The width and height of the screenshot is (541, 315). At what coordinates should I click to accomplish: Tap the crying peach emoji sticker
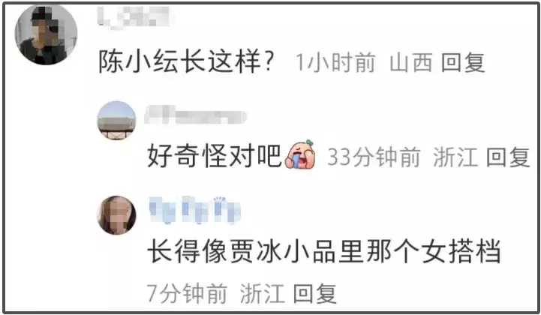[300, 155]
